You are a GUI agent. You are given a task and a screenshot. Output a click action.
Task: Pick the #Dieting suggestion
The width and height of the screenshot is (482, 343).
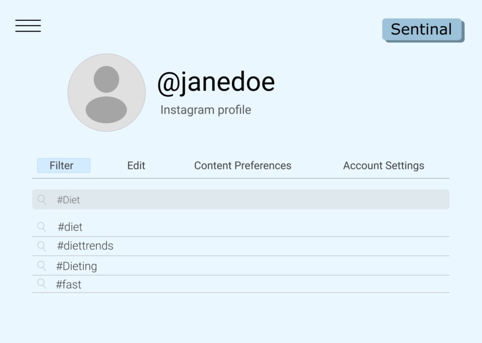click(240, 266)
